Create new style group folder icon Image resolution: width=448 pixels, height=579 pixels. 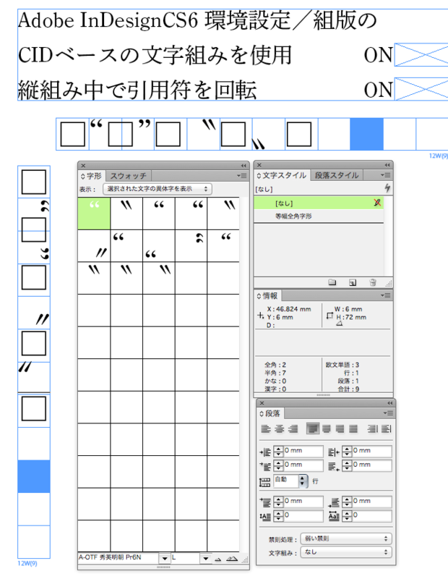pos(332,283)
